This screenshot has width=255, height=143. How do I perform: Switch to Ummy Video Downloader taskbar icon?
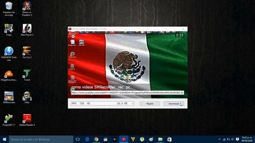pos(124,139)
